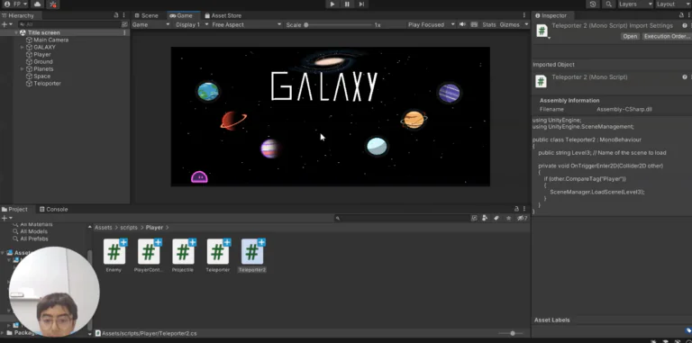The width and height of the screenshot is (692, 343).
Task: Select Main Camera in the Hierarchy
Action: pyautogui.click(x=50, y=40)
